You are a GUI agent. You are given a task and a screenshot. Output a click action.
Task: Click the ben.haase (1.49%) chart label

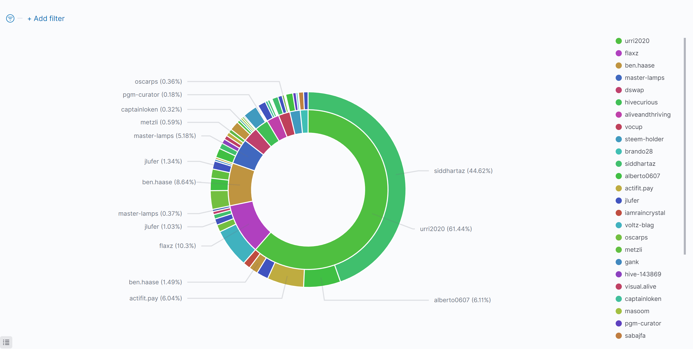click(x=155, y=282)
